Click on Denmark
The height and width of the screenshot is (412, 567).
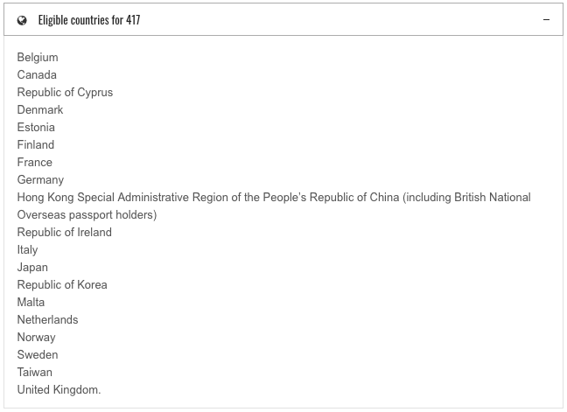pyautogui.click(x=40, y=110)
